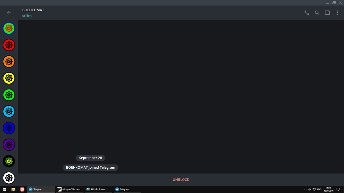
Task: Open the Windows Start menu
Action: click(x=4, y=189)
